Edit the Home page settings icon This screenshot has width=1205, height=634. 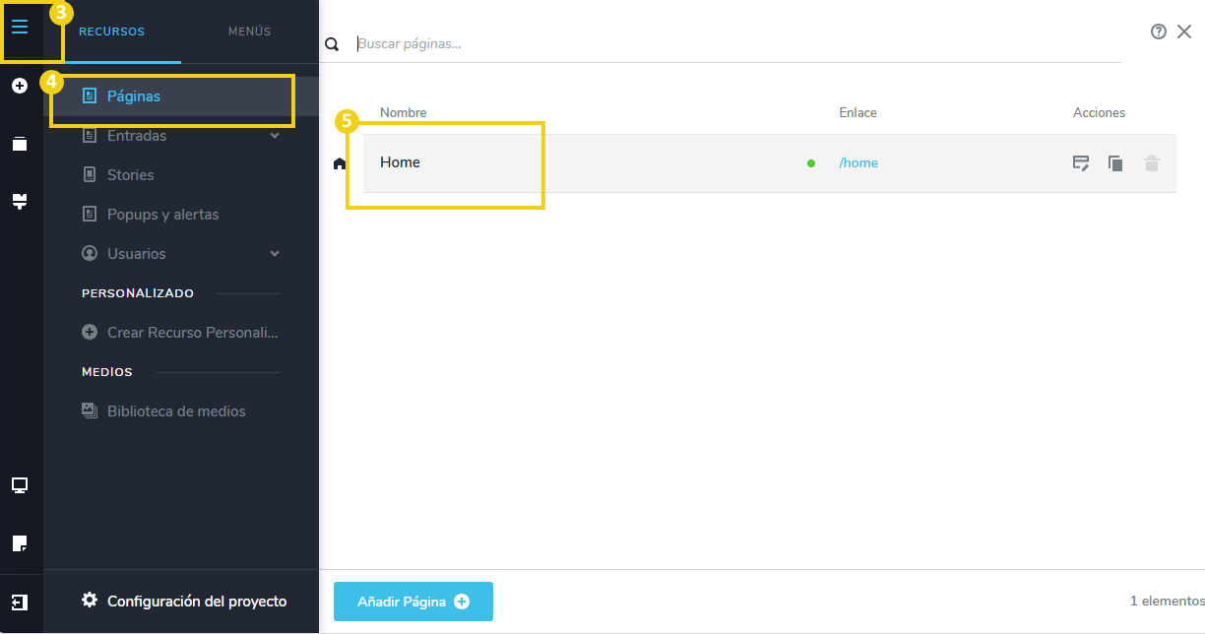click(1081, 163)
